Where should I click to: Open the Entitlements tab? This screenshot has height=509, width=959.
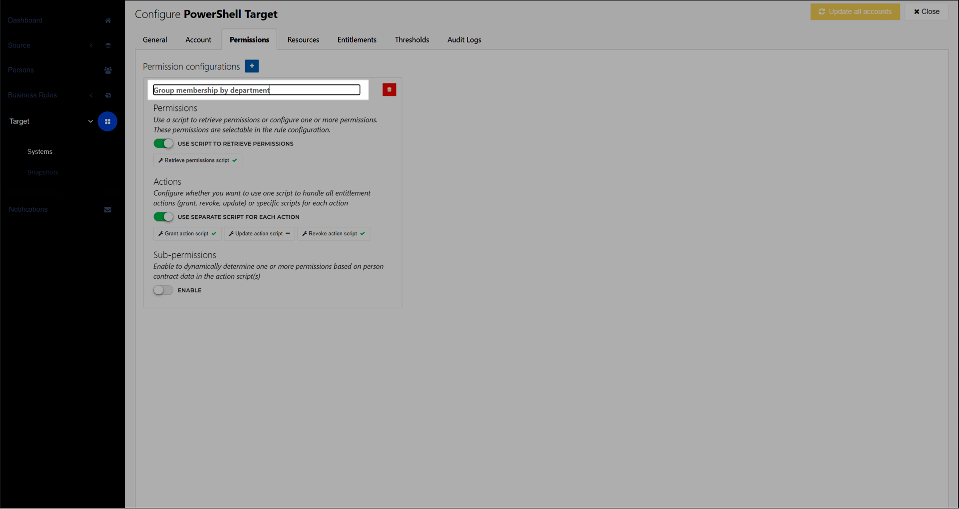(357, 39)
